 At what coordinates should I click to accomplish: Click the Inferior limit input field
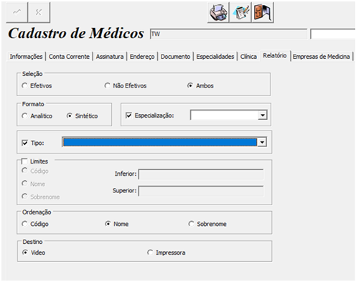[x=201, y=174]
